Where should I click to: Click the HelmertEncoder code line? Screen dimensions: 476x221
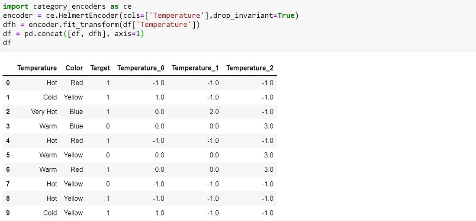coord(151,15)
